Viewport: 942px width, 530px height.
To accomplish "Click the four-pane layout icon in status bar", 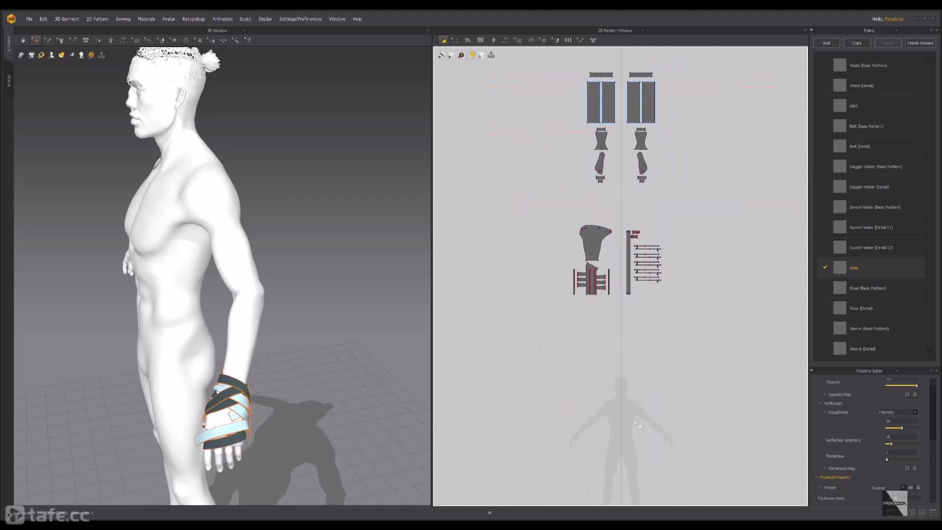I will pos(922,513).
